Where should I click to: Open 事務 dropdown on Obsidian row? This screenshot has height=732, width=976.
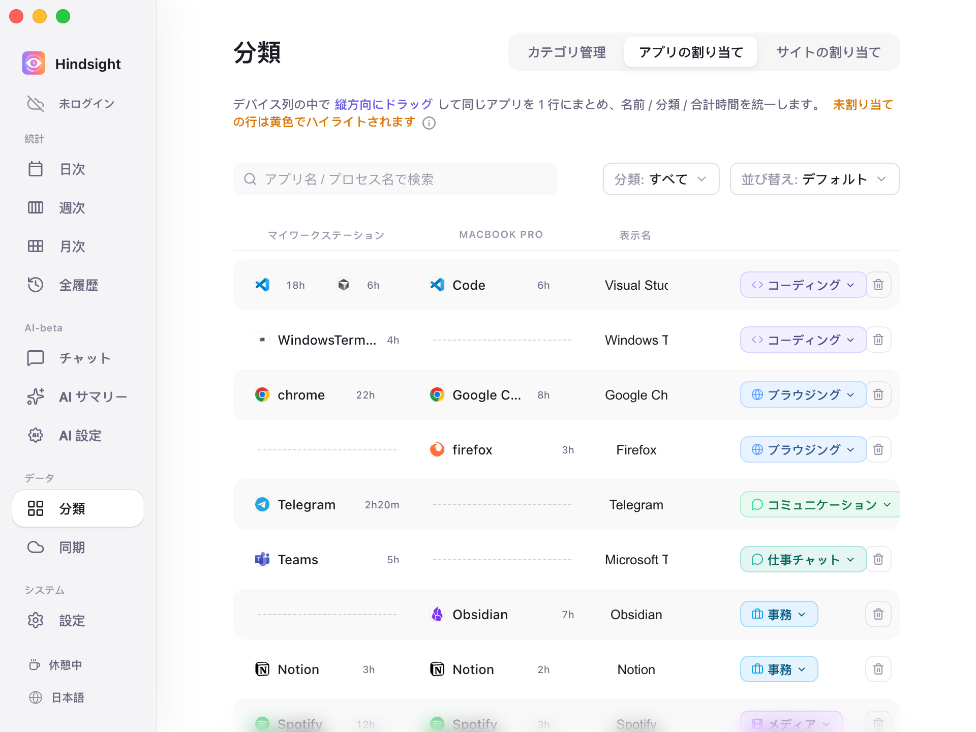coord(779,614)
